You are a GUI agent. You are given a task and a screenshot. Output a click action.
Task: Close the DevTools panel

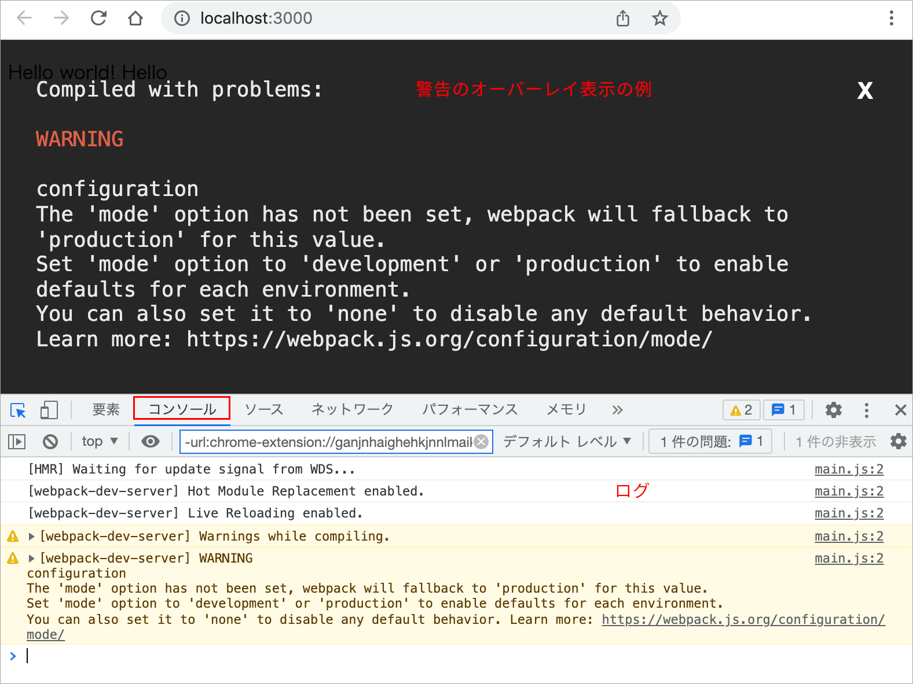[x=900, y=410]
